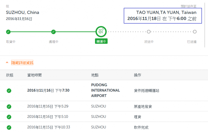Click the 隱藏詳細資訊 link

pyautogui.click(x=22, y=63)
